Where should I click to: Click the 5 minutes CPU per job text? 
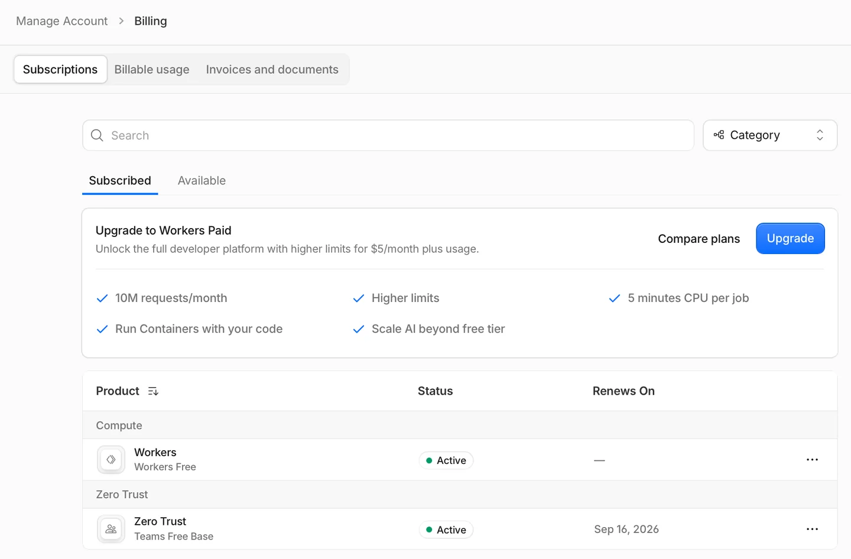click(688, 298)
